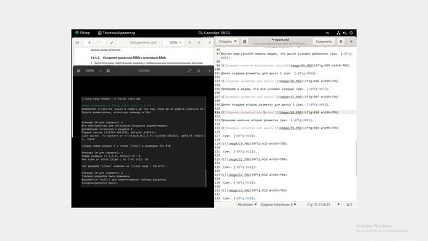Click the '*report.md' title in editor header

(x=280, y=39)
